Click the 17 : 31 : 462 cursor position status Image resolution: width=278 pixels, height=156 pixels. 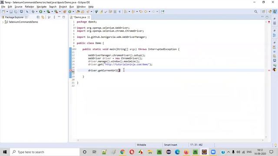pyautogui.click(x=196, y=145)
